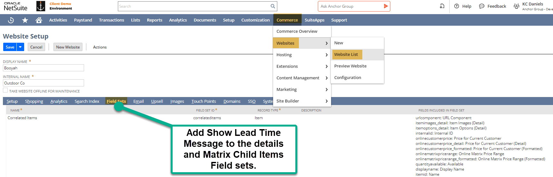Open the Lists menu

coord(136,20)
